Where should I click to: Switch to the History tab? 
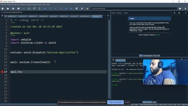click(x=155, y=102)
